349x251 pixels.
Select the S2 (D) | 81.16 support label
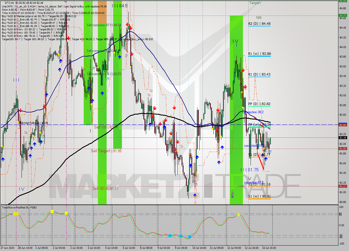[x=259, y=184]
